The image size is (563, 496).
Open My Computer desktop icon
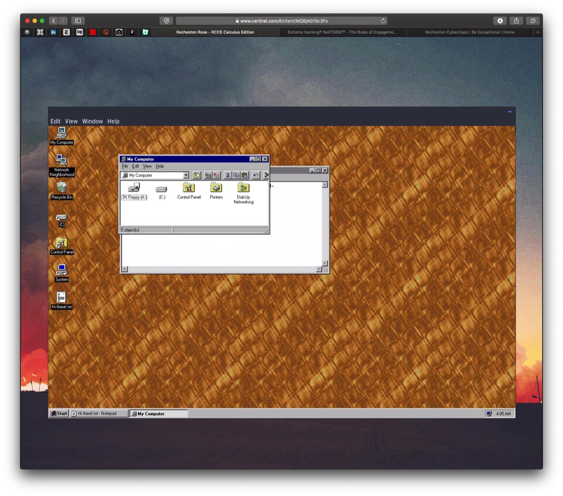(61, 136)
